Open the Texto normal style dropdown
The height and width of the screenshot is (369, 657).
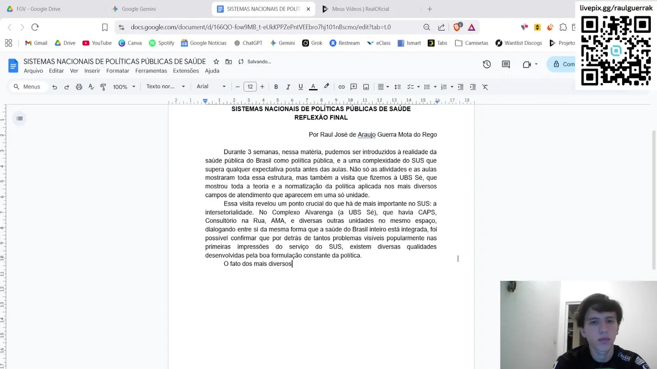165,87
